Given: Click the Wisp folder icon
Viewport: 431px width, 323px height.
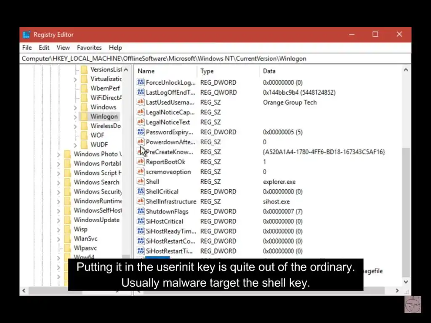Looking at the screenshot, I should point(67,229).
